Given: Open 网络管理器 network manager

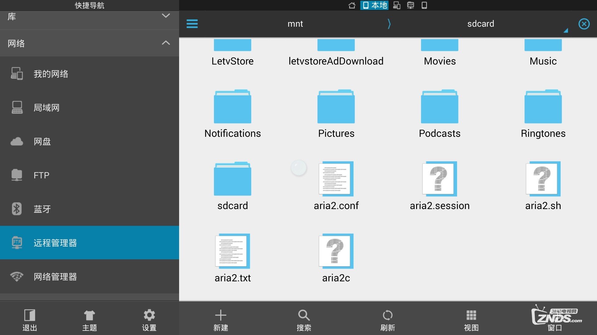Looking at the screenshot, I should pos(90,277).
